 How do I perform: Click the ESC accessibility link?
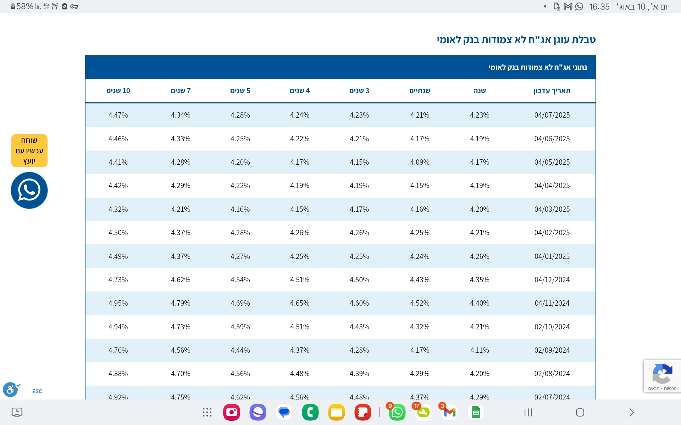[37, 391]
